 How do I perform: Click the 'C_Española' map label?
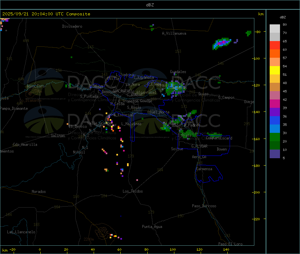click(x=144, y=77)
